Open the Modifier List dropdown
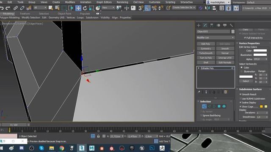This screenshot has height=152, width=271. (216, 38)
